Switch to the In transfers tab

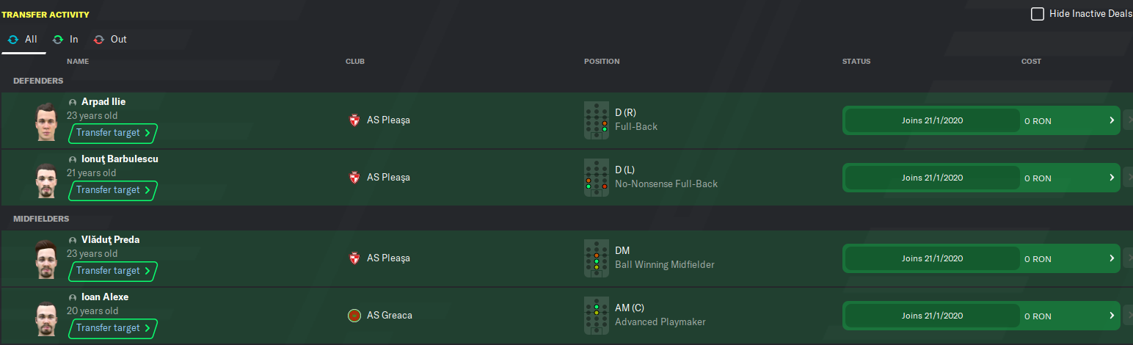coord(65,39)
